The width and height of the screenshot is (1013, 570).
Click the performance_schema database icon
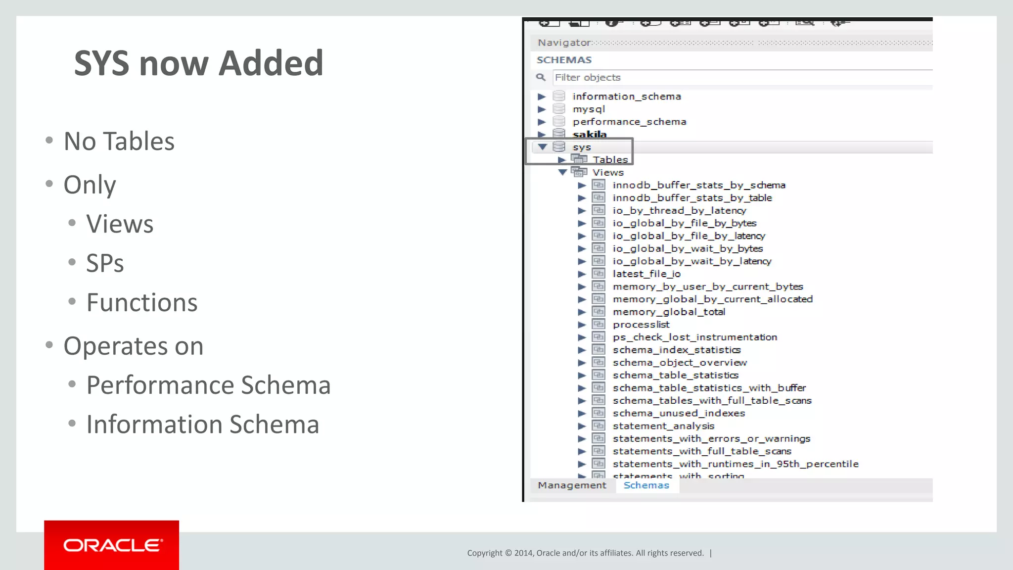pyautogui.click(x=559, y=121)
